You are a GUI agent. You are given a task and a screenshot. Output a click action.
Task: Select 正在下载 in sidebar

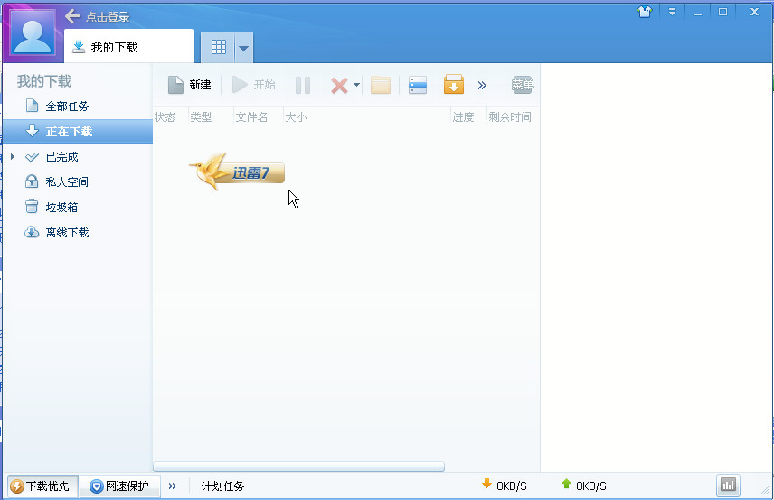coord(78,131)
